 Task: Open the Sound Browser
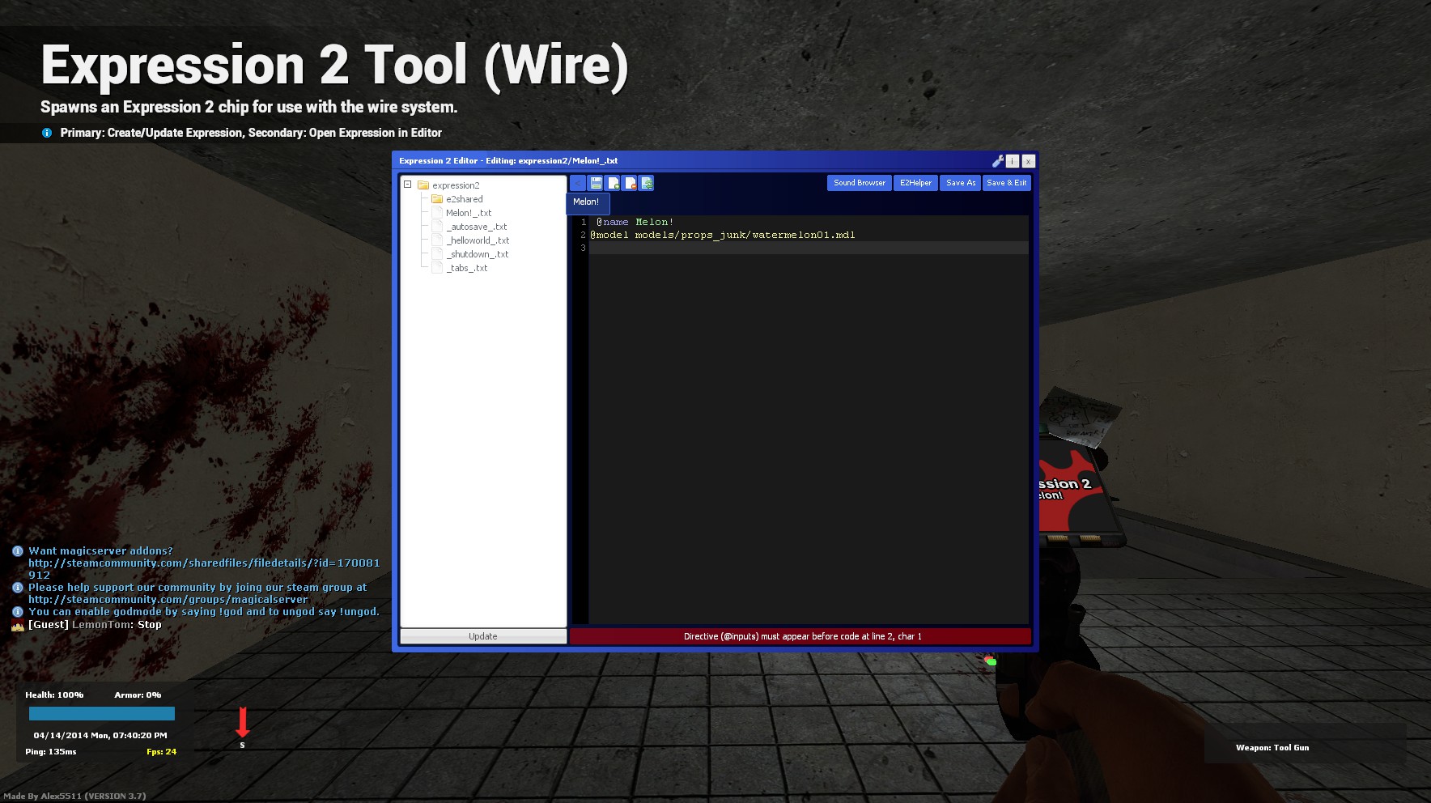coord(860,183)
